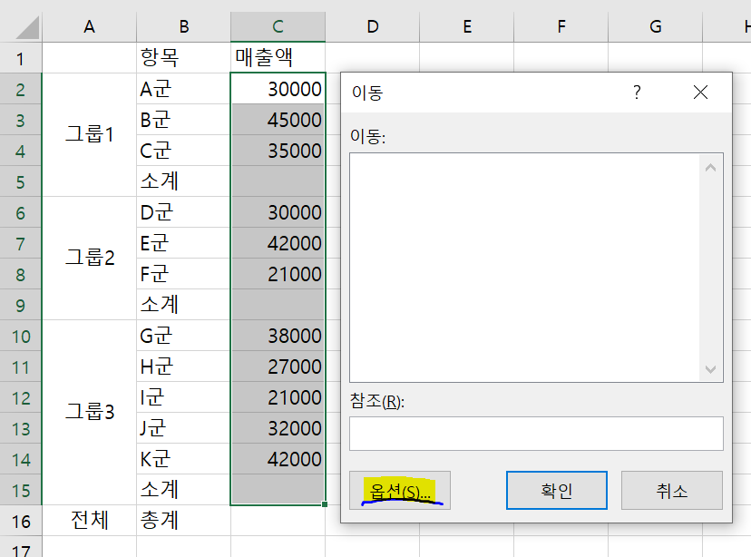This screenshot has height=557, width=751.
Task: Click the 총계 cell
Action: pos(183,521)
